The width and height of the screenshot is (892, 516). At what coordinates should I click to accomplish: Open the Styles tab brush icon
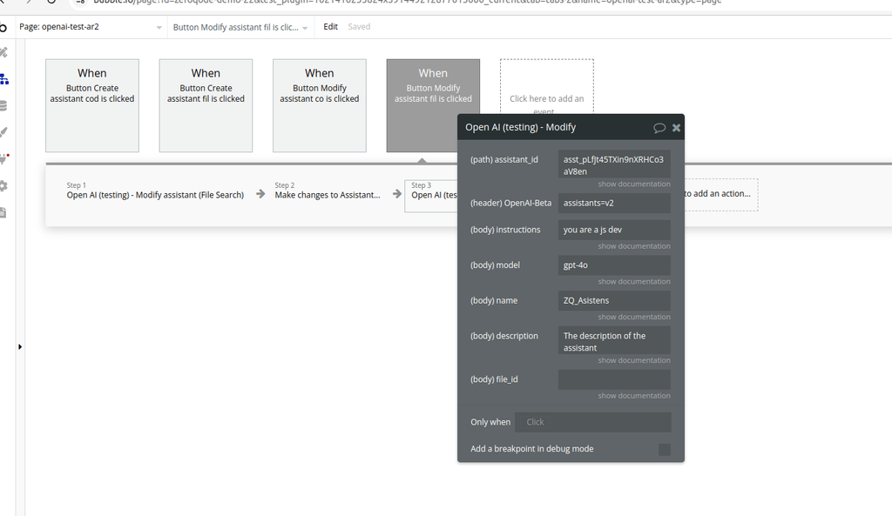pyautogui.click(x=3, y=132)
